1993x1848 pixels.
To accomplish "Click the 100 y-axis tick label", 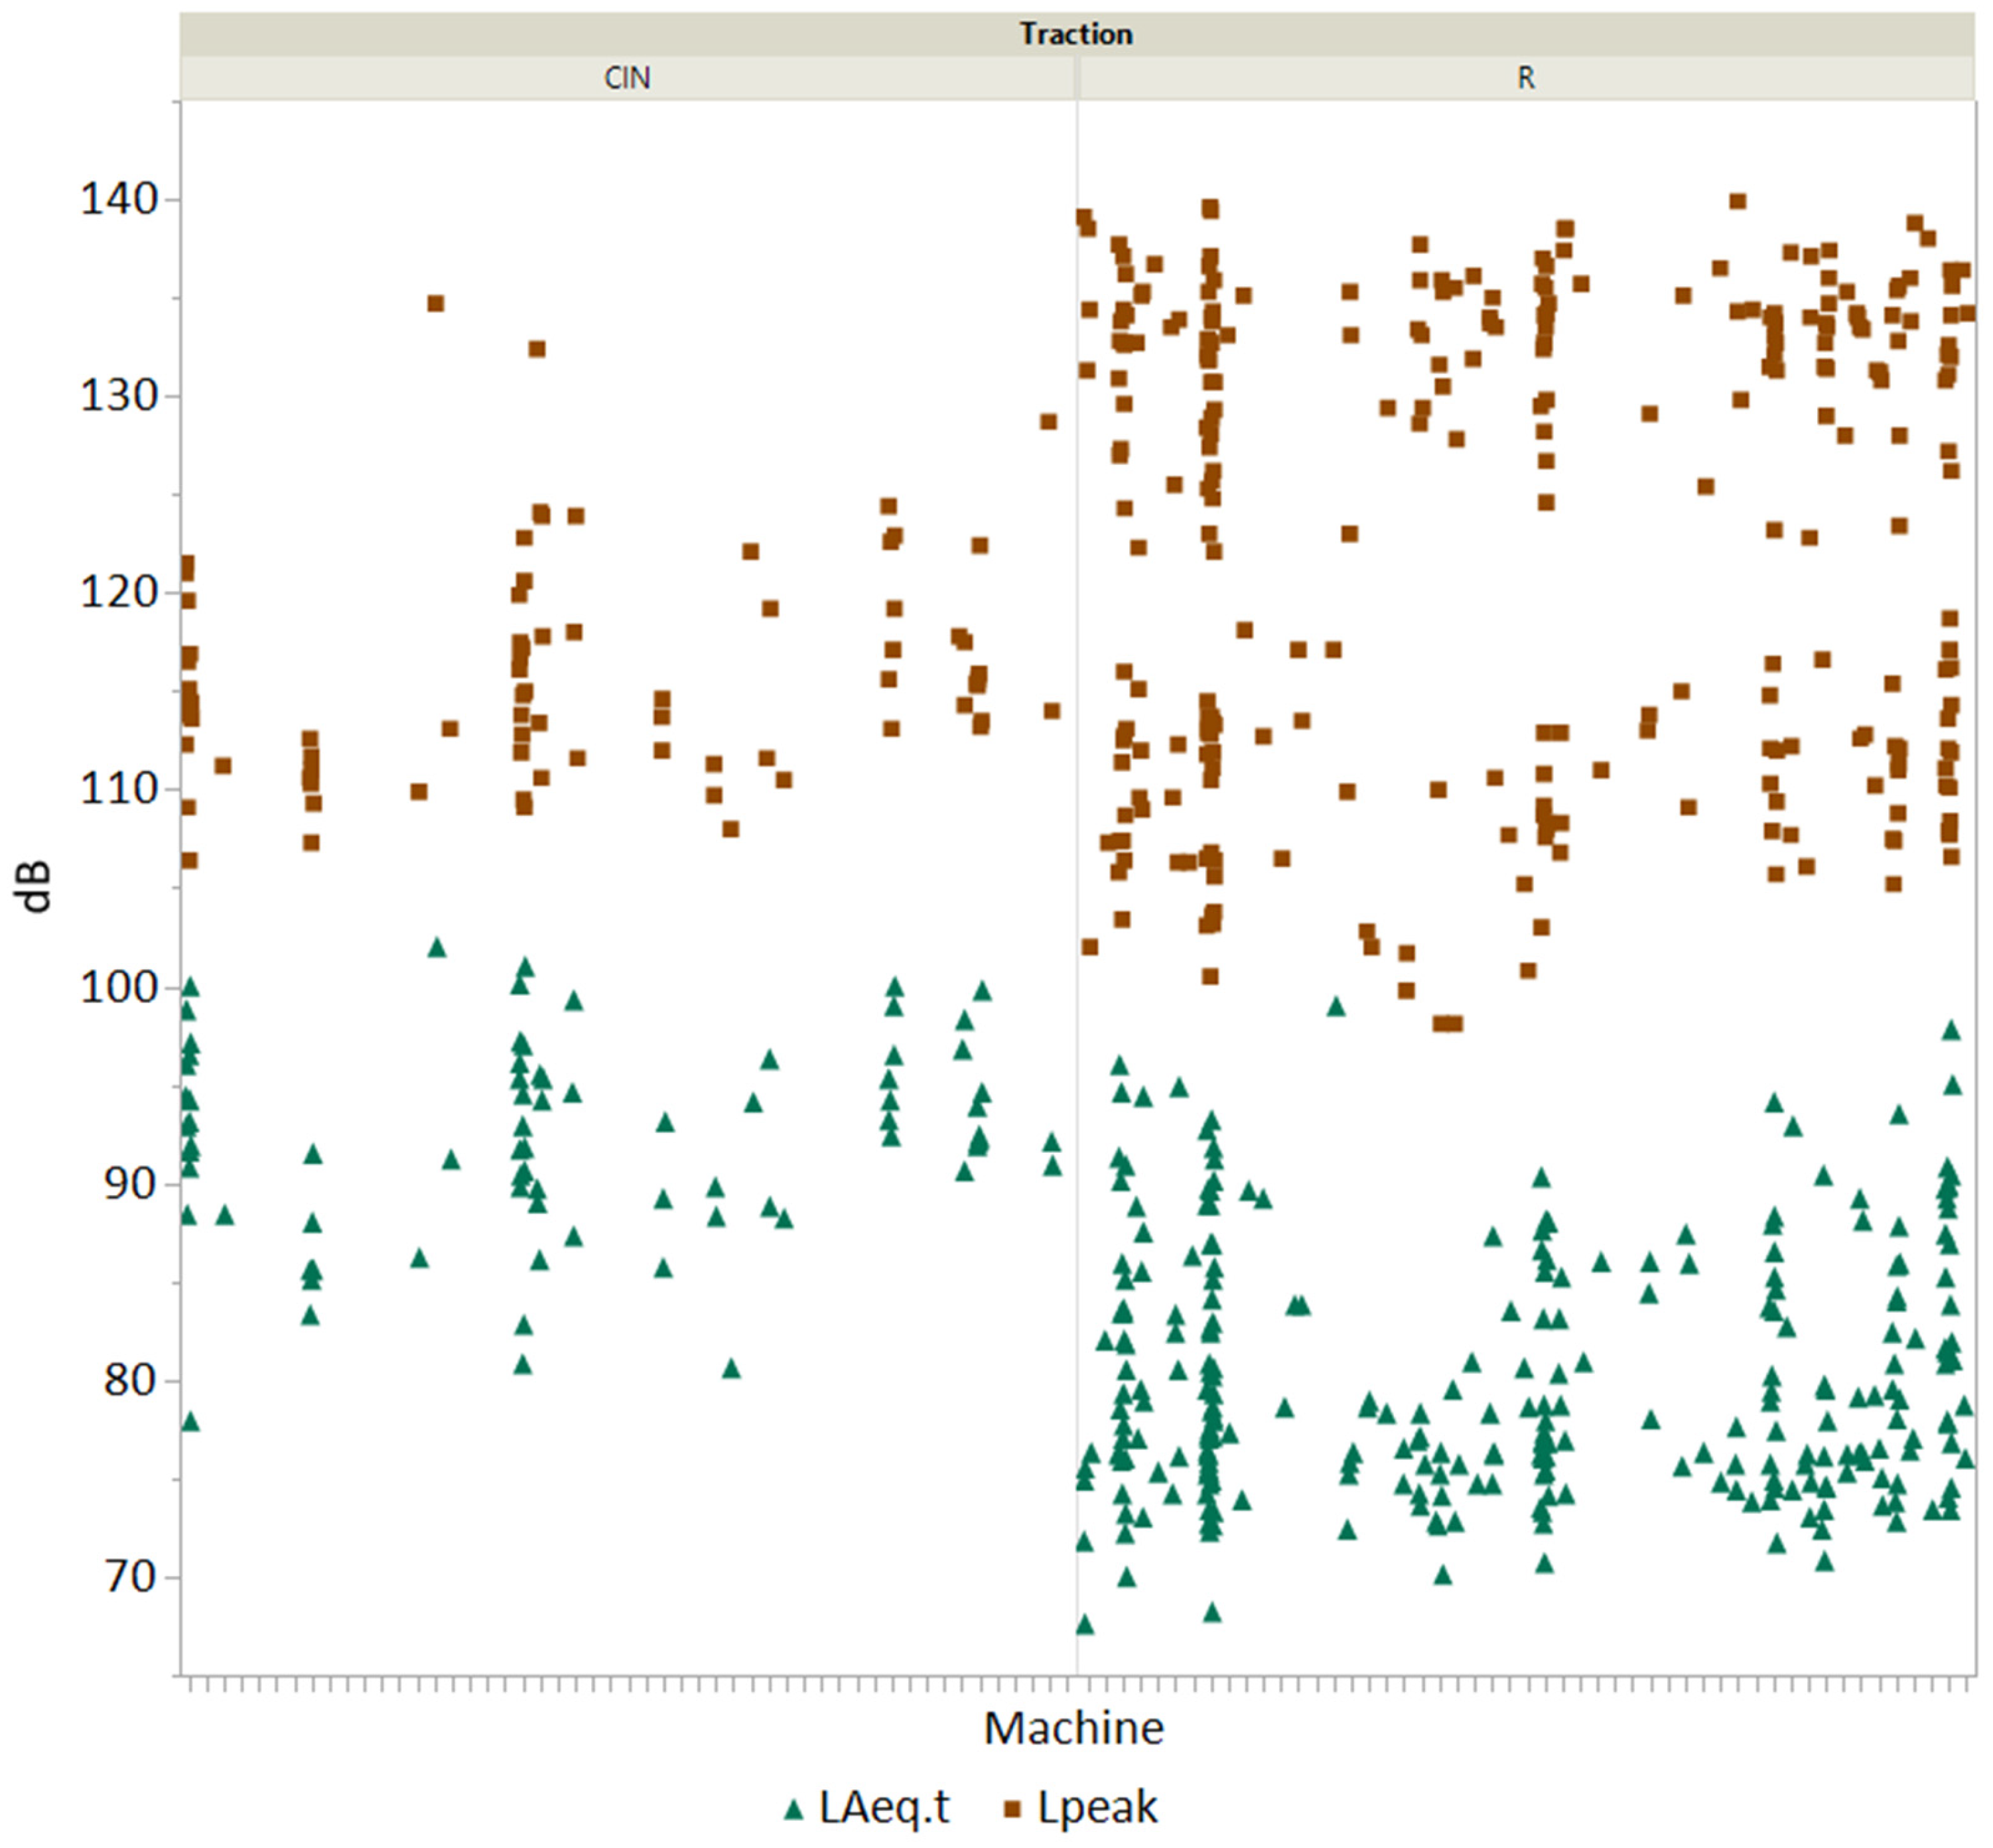I will 119,988.
